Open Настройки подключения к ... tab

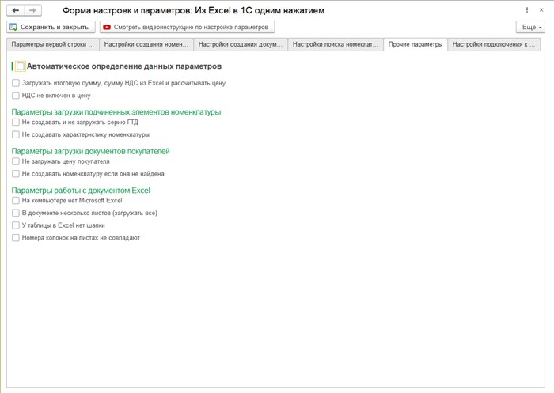(x=494, y=44)
